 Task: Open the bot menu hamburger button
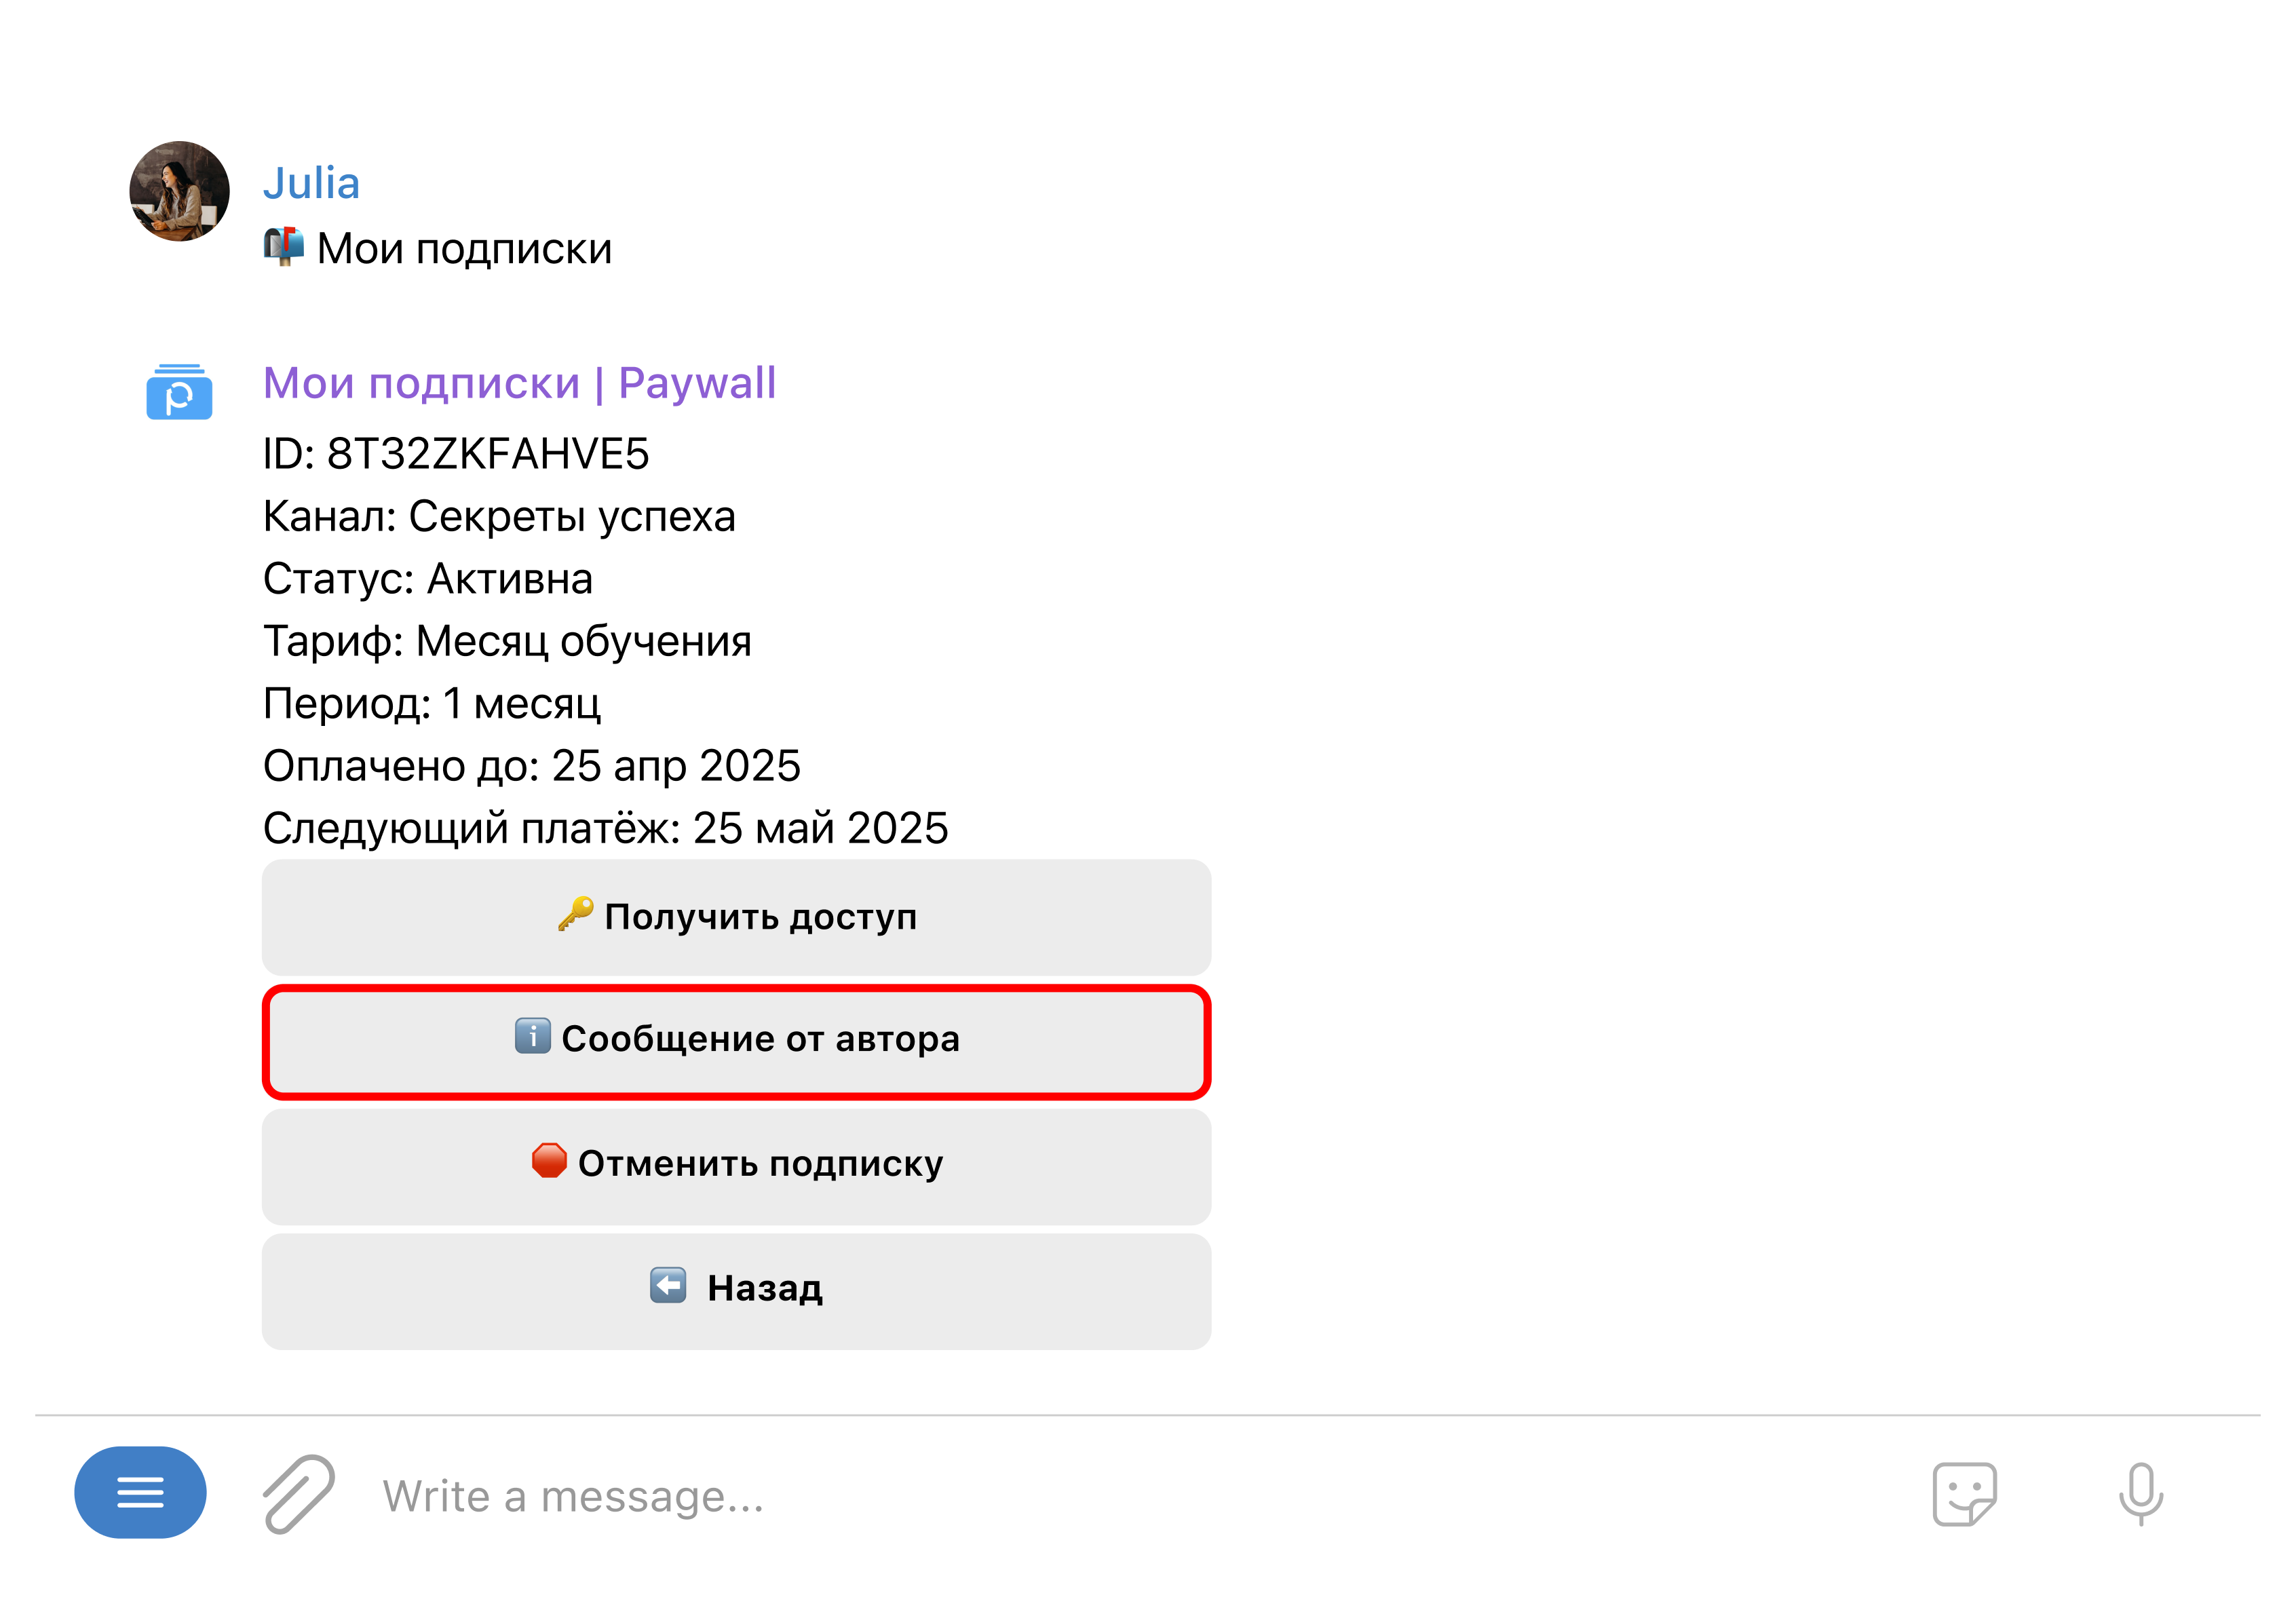tap(140, 1492)
